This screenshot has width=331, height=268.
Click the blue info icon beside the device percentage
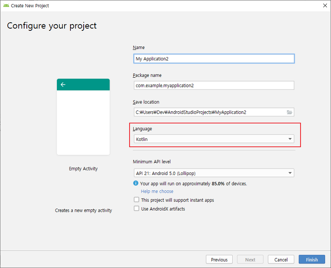tap(136, 183)
